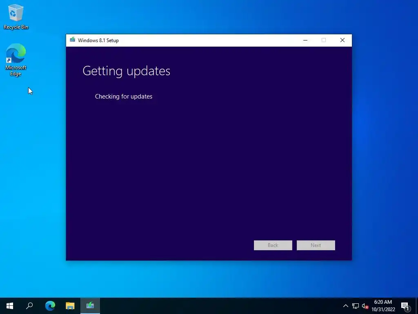Open the Windows Start menu
The height and width of the screenshot is (314, 418).
click(x=10, y=306)
